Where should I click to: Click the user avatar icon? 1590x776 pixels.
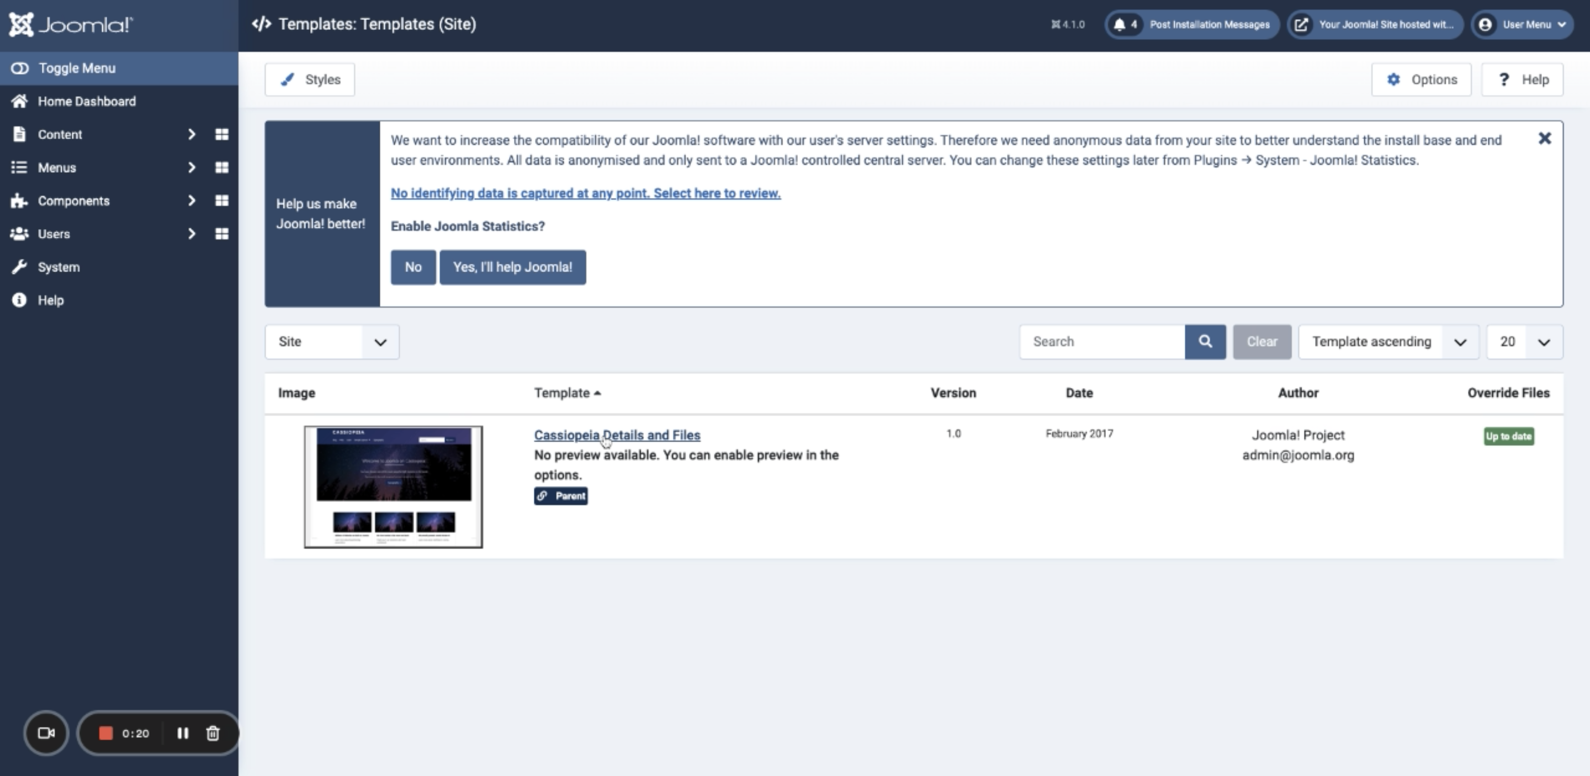1485,25
